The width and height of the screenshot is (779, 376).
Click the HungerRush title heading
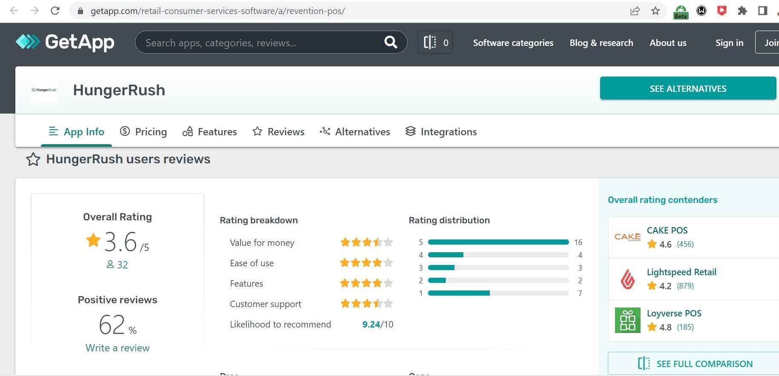point(119,90)
